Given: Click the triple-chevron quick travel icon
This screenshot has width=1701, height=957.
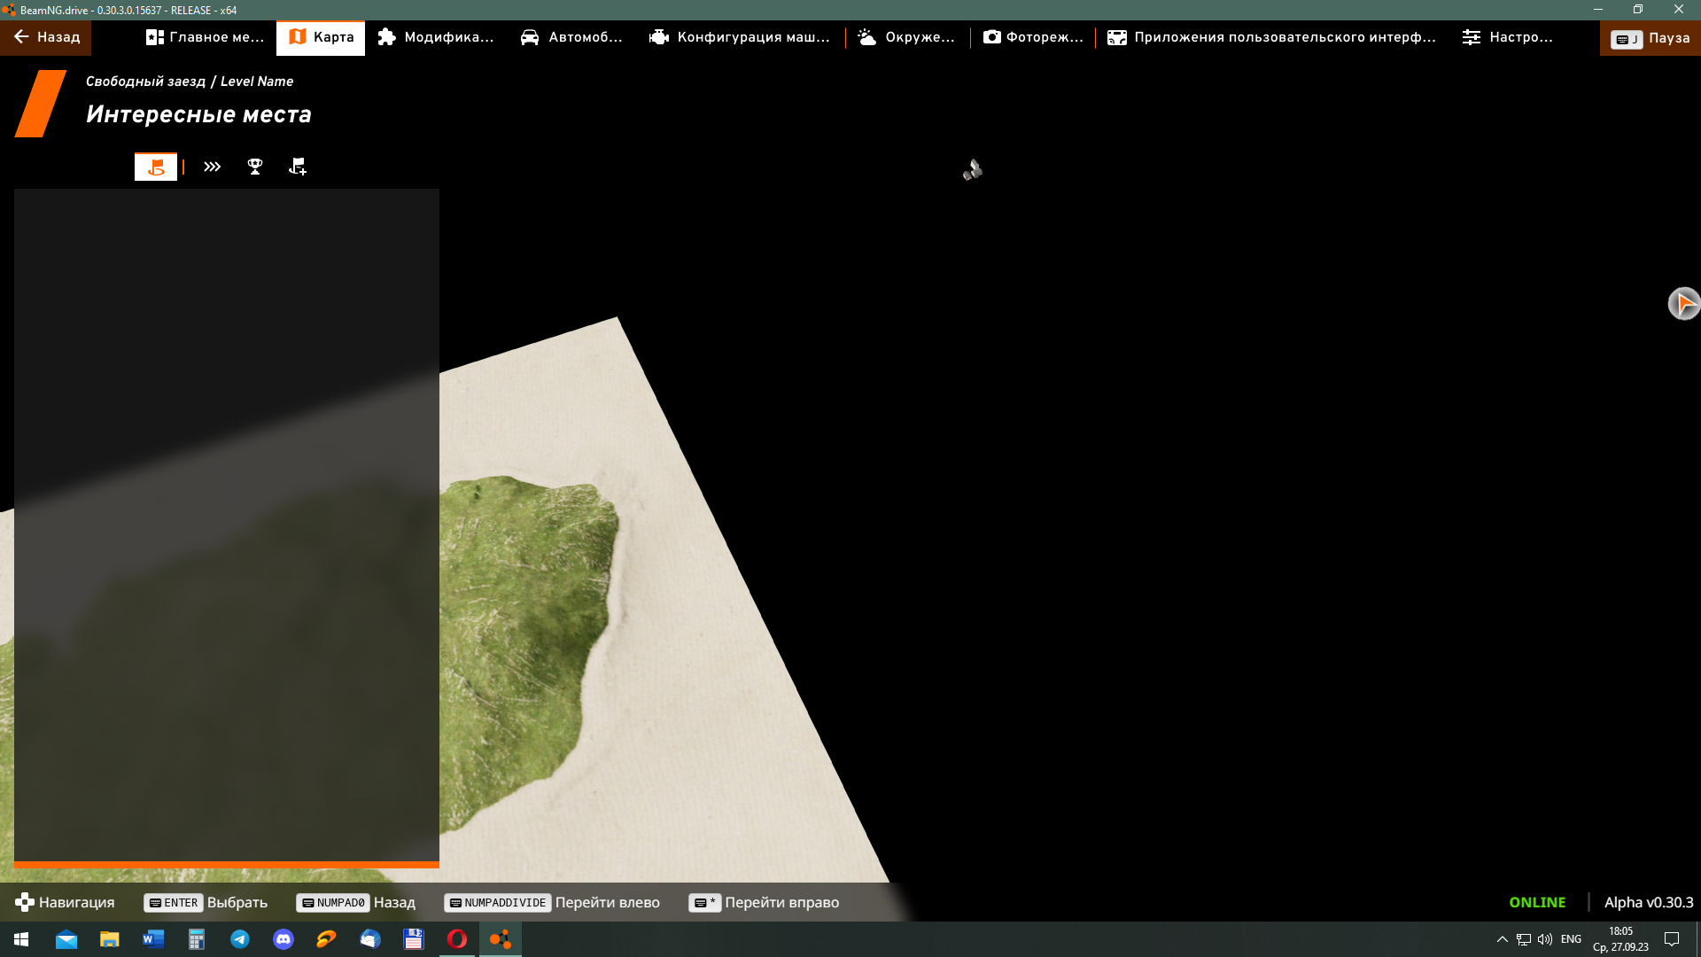Looking at the screenshot, I should [212, 167].
